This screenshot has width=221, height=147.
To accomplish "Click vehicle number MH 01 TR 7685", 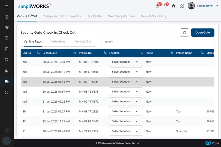I will tap(89, 62).
